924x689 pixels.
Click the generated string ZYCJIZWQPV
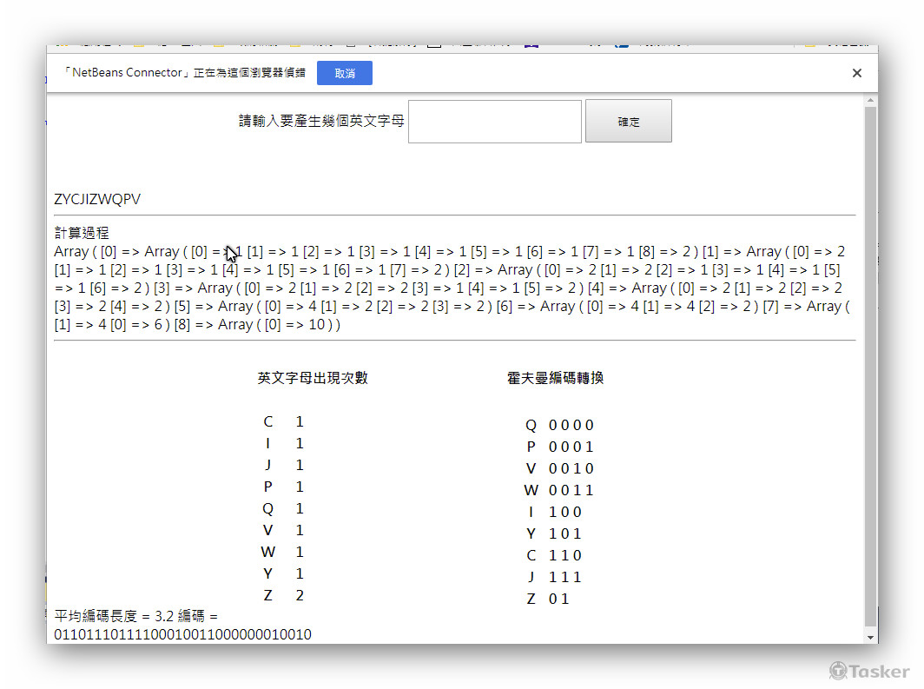97,200
